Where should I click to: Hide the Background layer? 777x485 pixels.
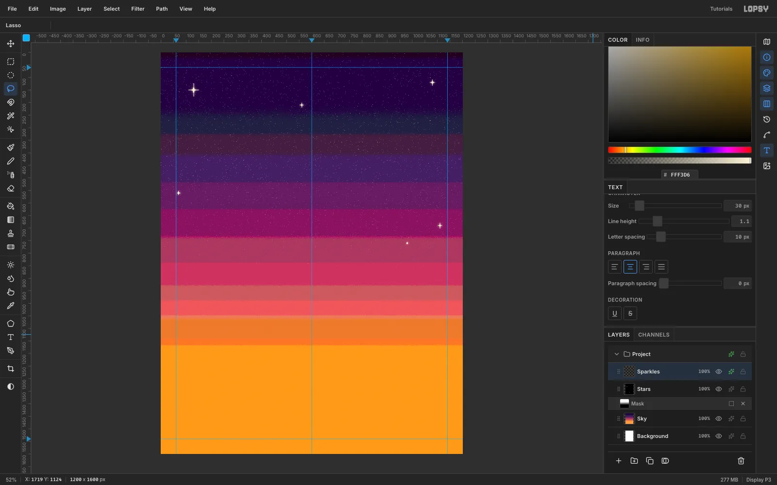tap(719, 436)
